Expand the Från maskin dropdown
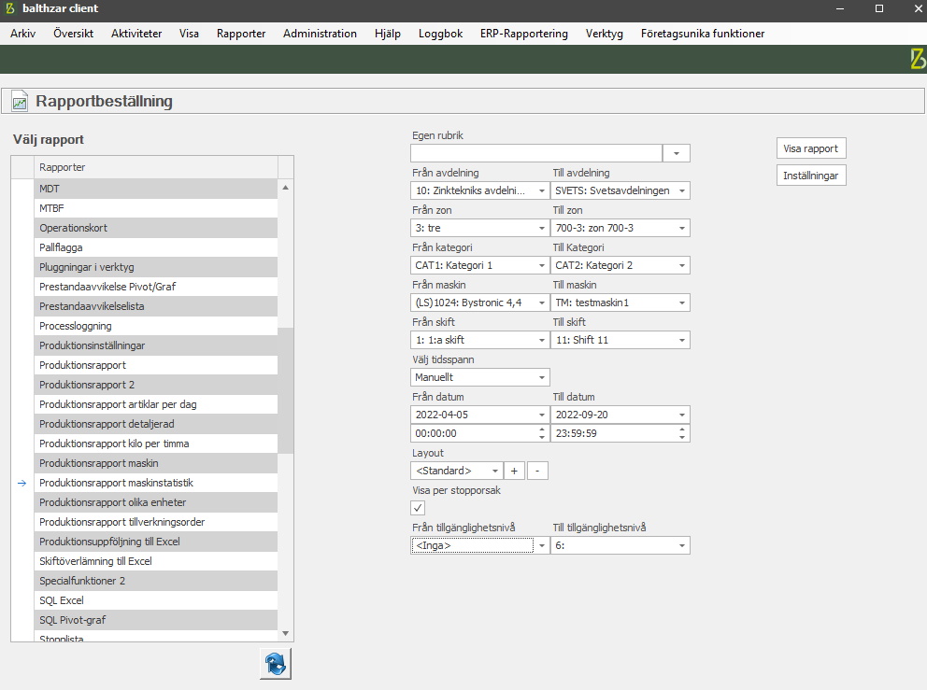 pyautogui.click(x=542, y=303)
